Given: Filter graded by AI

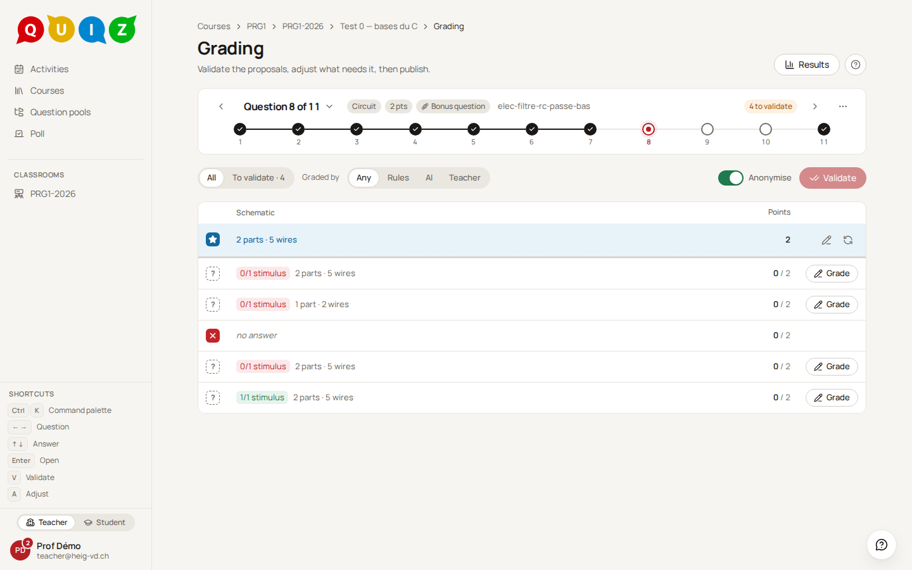Looking at the screenshot, I should point(429,178).
